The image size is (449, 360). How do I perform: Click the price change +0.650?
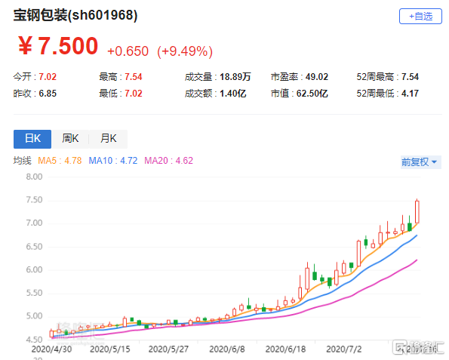(128, 51)
